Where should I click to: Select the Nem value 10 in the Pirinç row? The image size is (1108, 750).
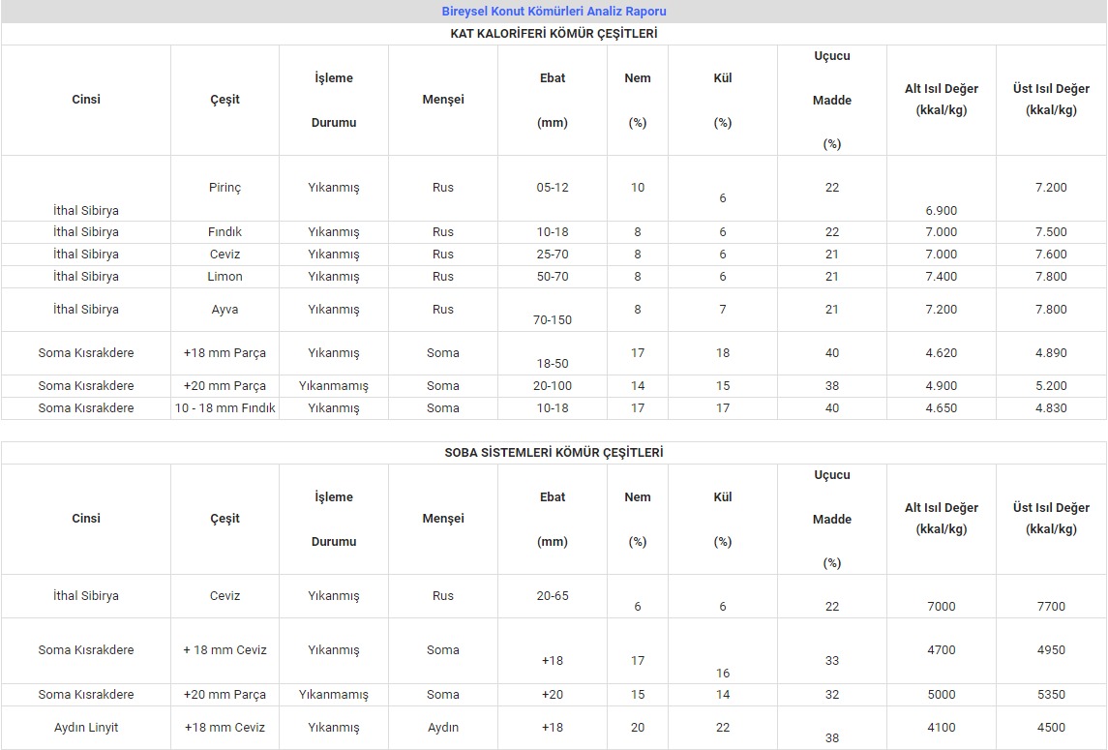(x=638, y=188)
